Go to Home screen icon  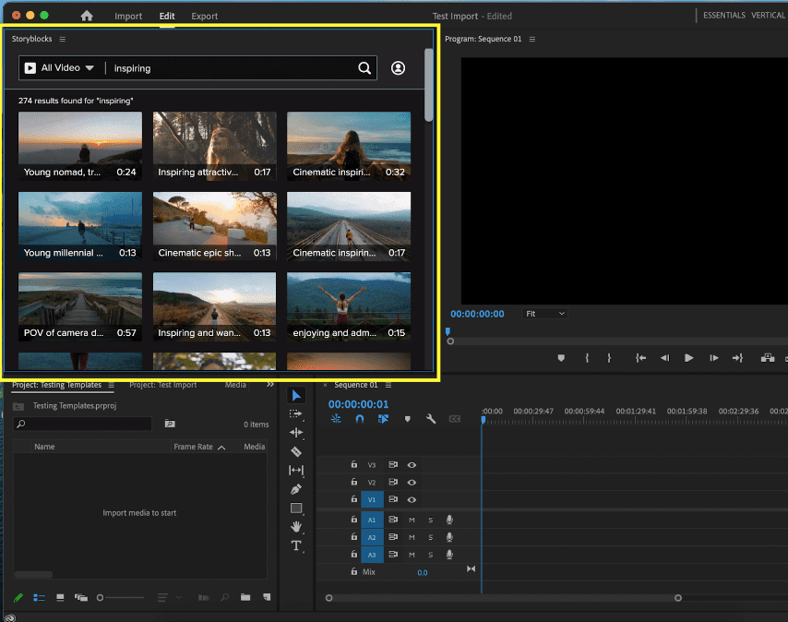pos(87,17)
